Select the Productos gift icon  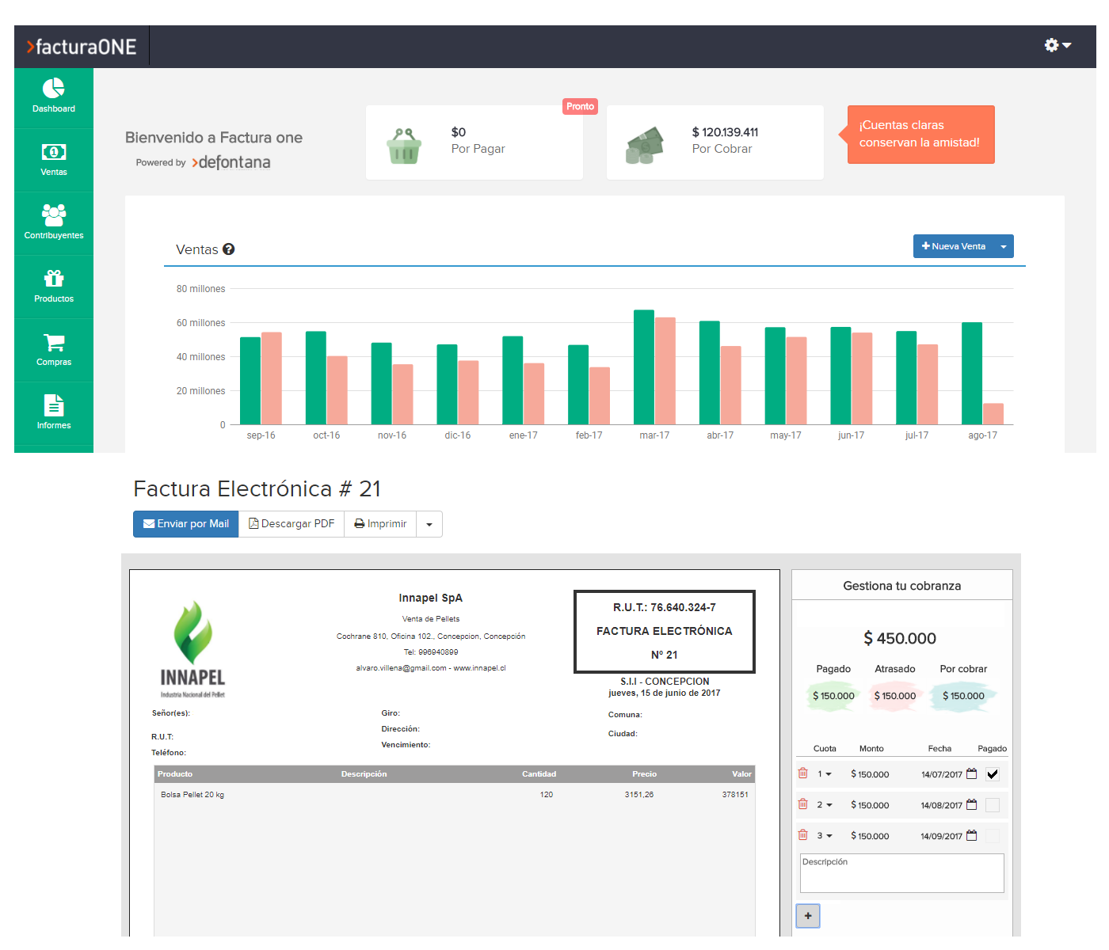click(53, 278)
